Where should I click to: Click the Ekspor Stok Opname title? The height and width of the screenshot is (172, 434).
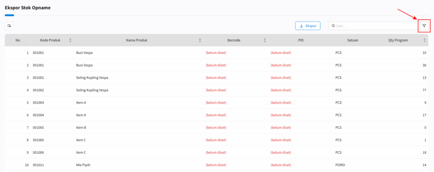pyautogui.click(x=28, y=8)
